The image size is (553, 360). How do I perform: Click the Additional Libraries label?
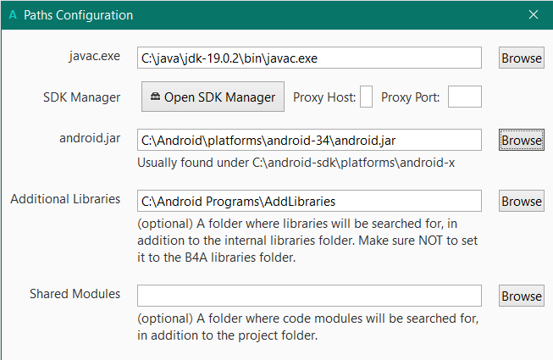[x=65, y=199]
